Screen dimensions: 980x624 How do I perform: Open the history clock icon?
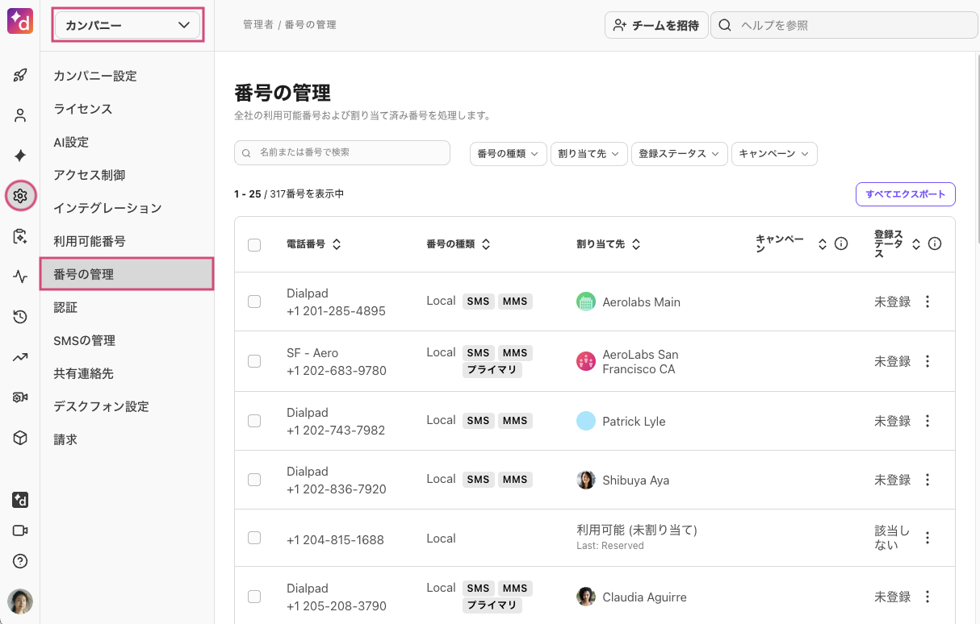(20, 317)
